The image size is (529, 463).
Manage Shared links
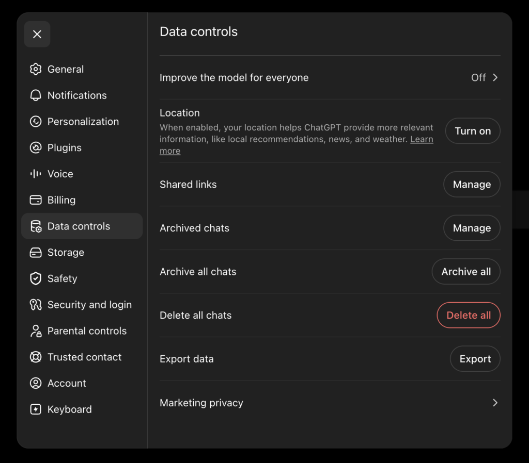tap(472, 185)
